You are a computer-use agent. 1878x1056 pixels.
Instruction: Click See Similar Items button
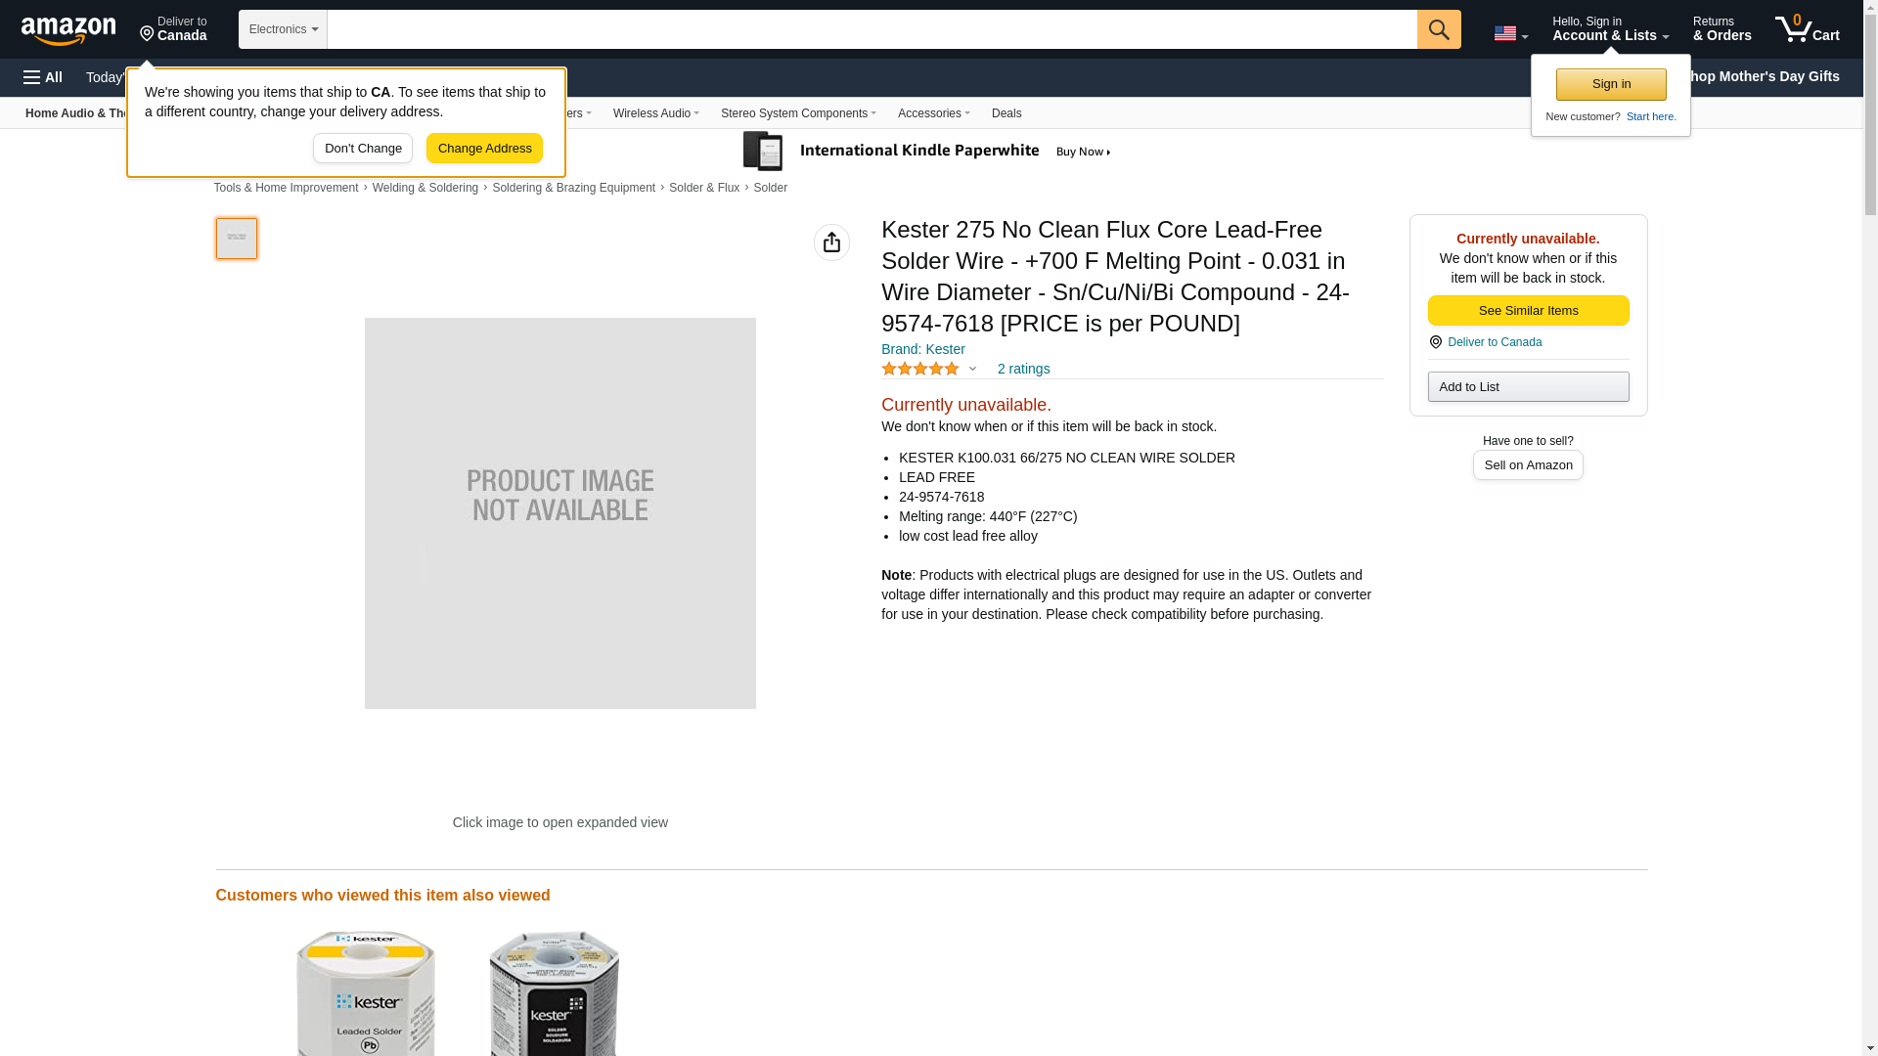pyautogui.click(x=1528, y=311)
